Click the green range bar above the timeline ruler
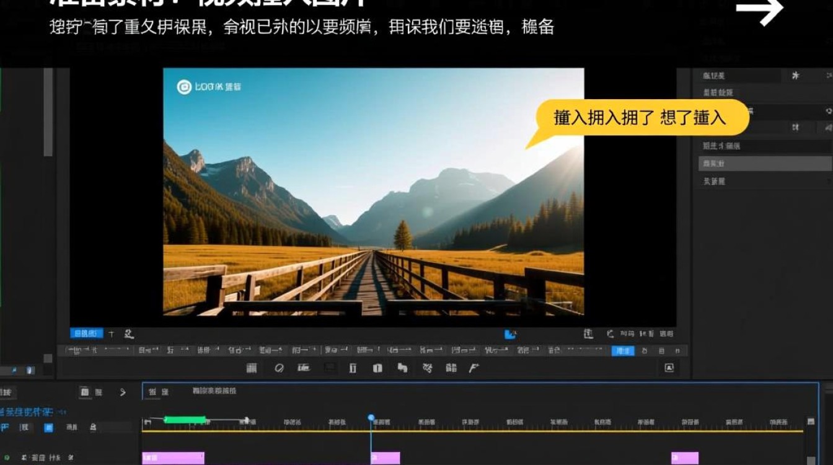The height and width of the screenshot is (465, 833). point(184,420)
